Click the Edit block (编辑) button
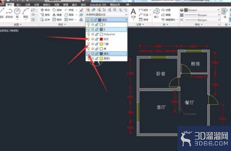 (166, 15)
